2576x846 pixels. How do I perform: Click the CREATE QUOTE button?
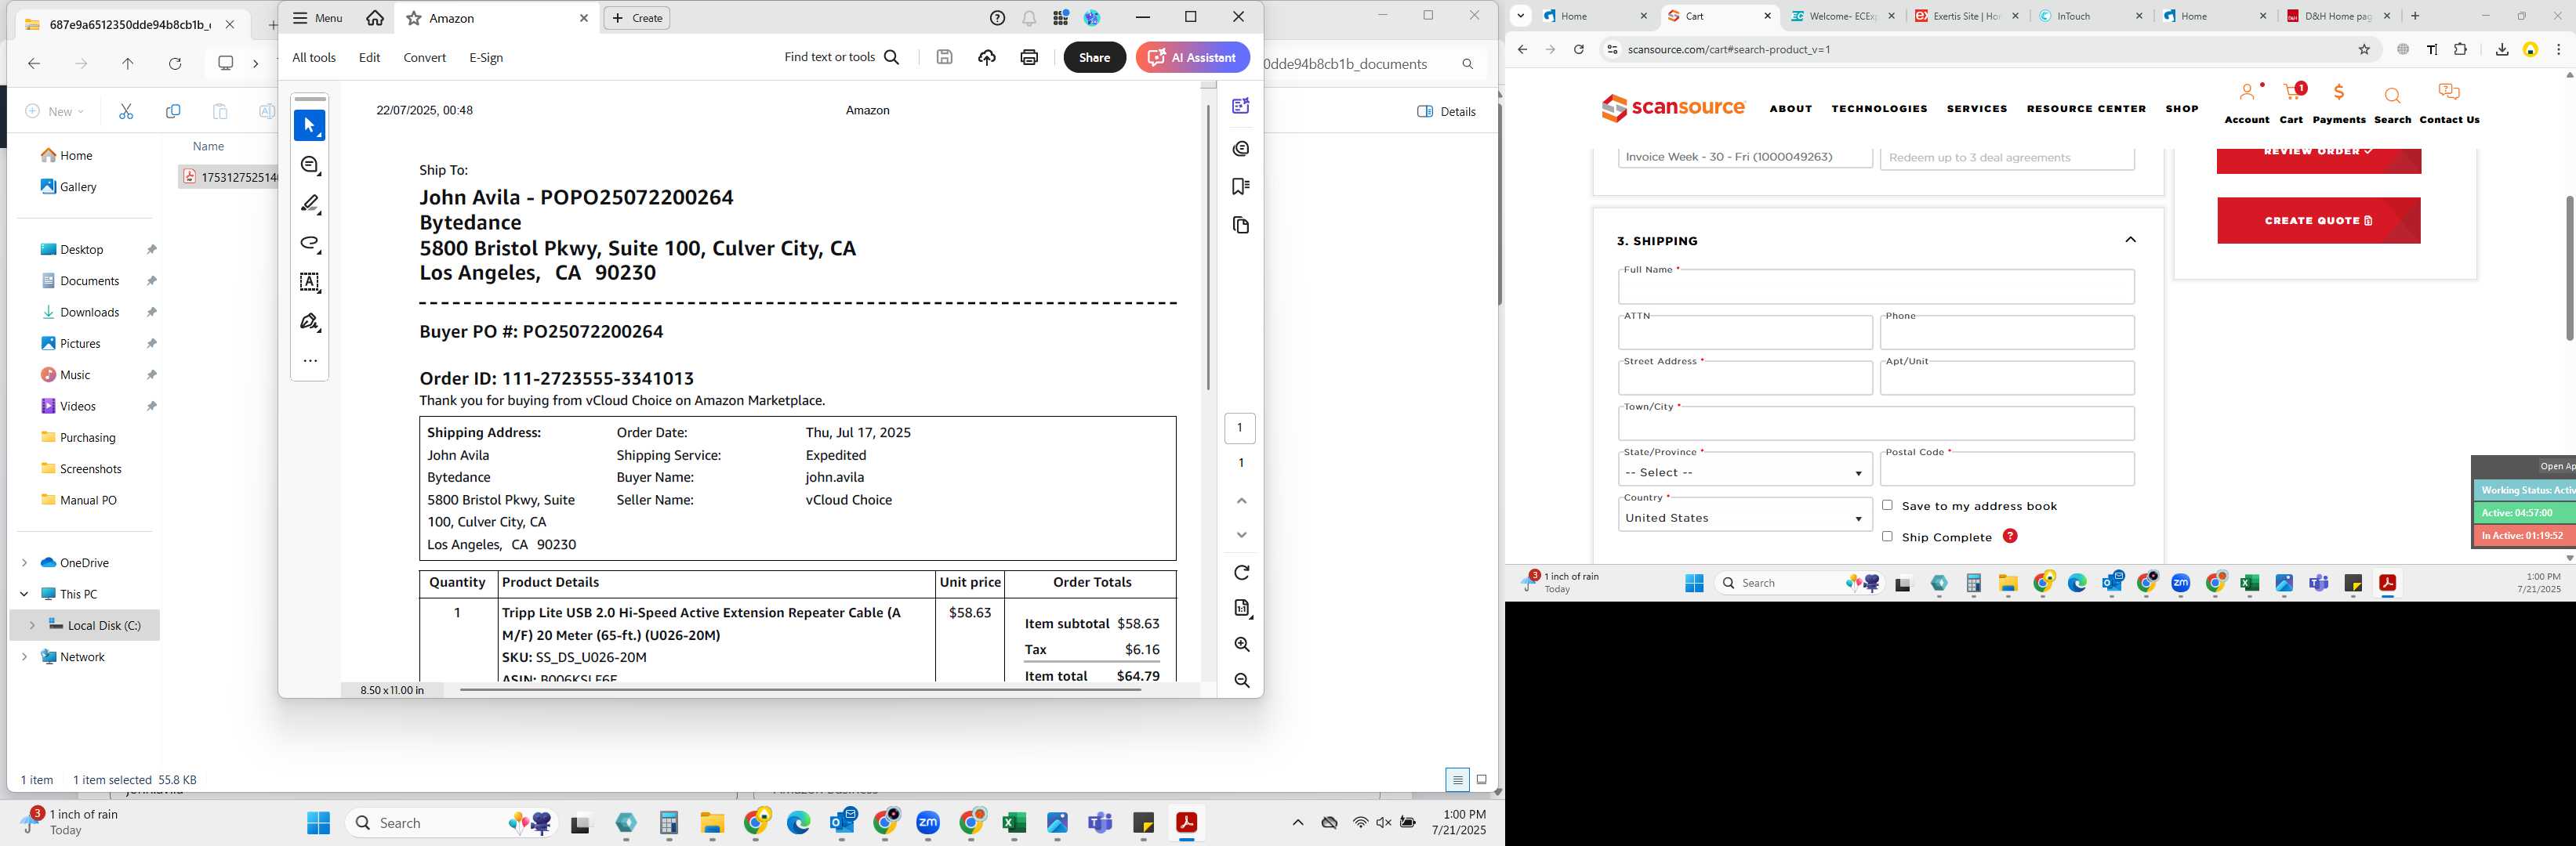click(2318, 221)
